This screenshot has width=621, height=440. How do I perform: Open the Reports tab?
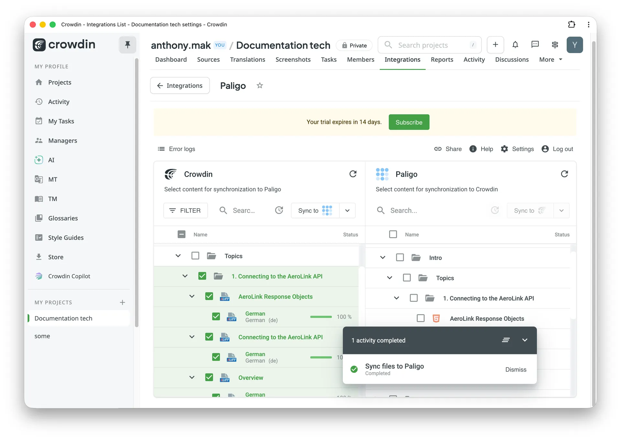click(x=442, y=60)
